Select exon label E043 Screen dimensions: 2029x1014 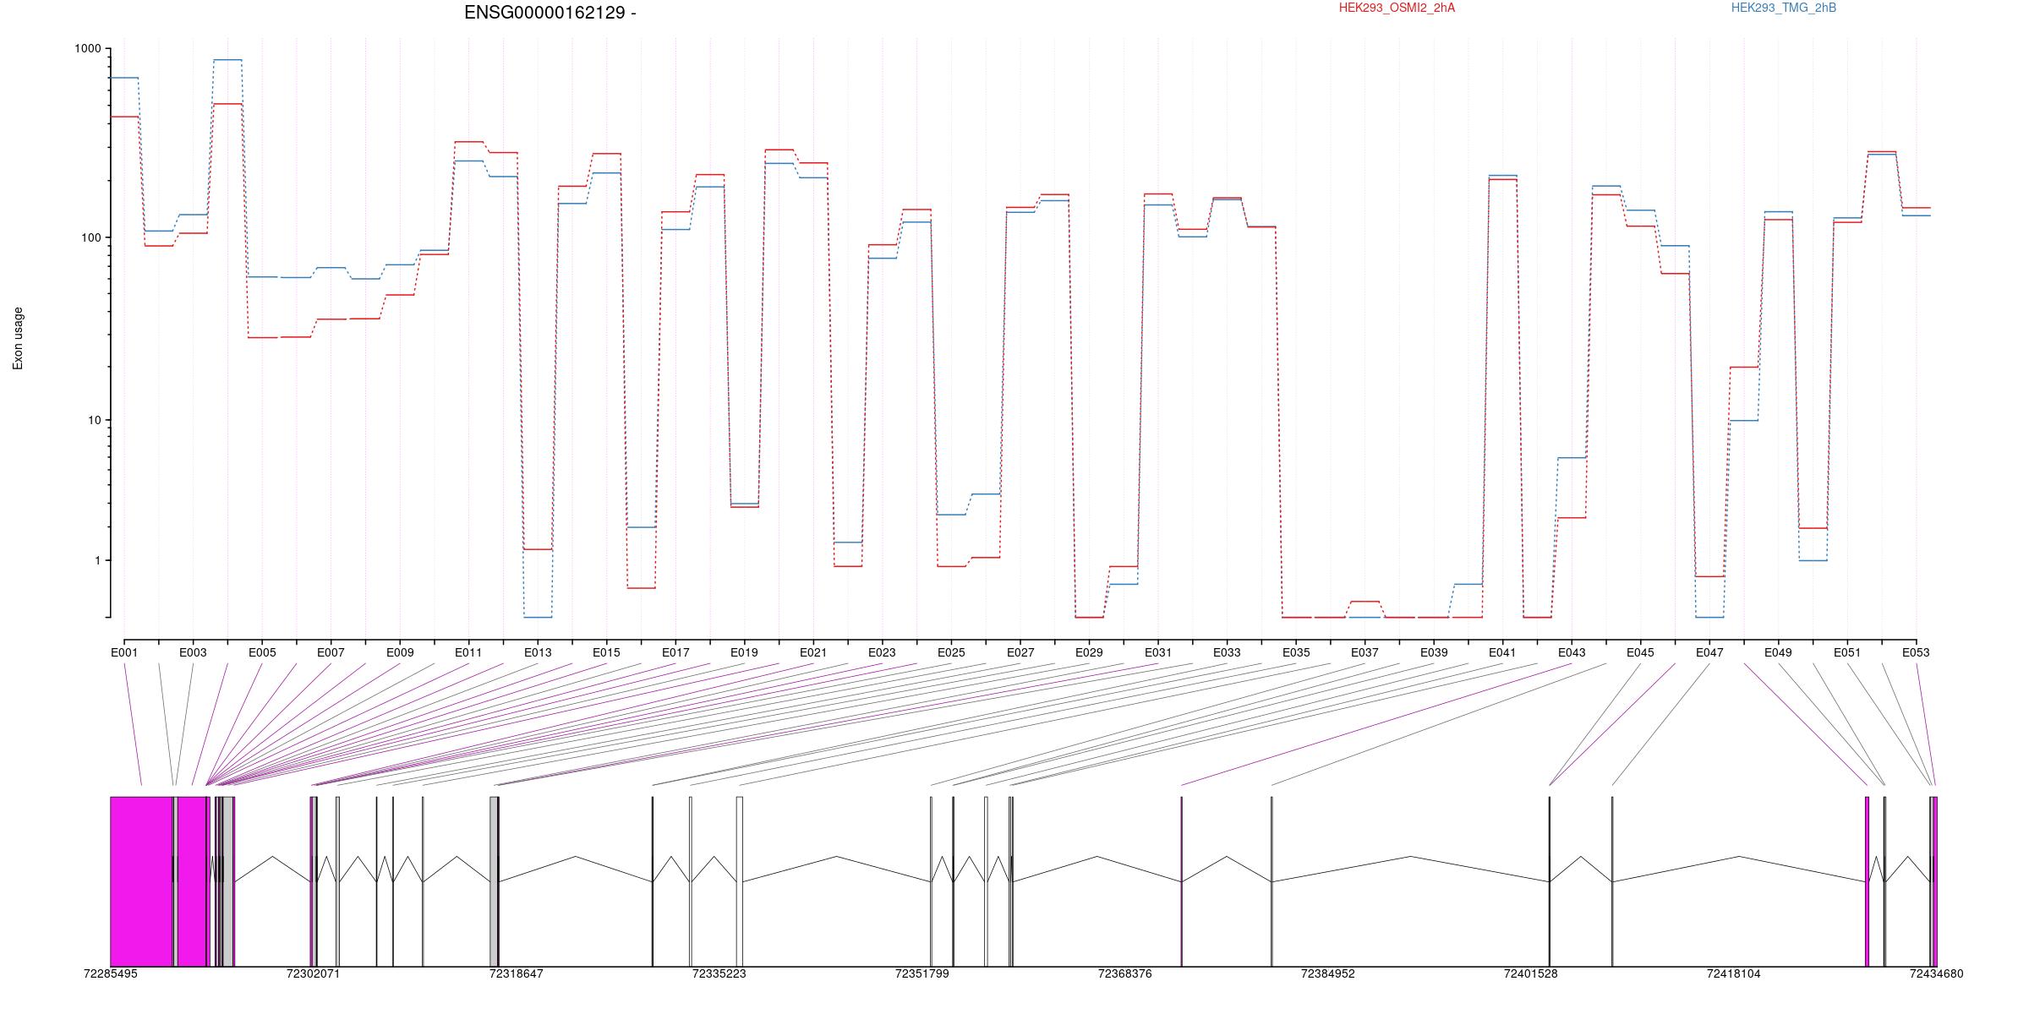tap(1572, 652)
